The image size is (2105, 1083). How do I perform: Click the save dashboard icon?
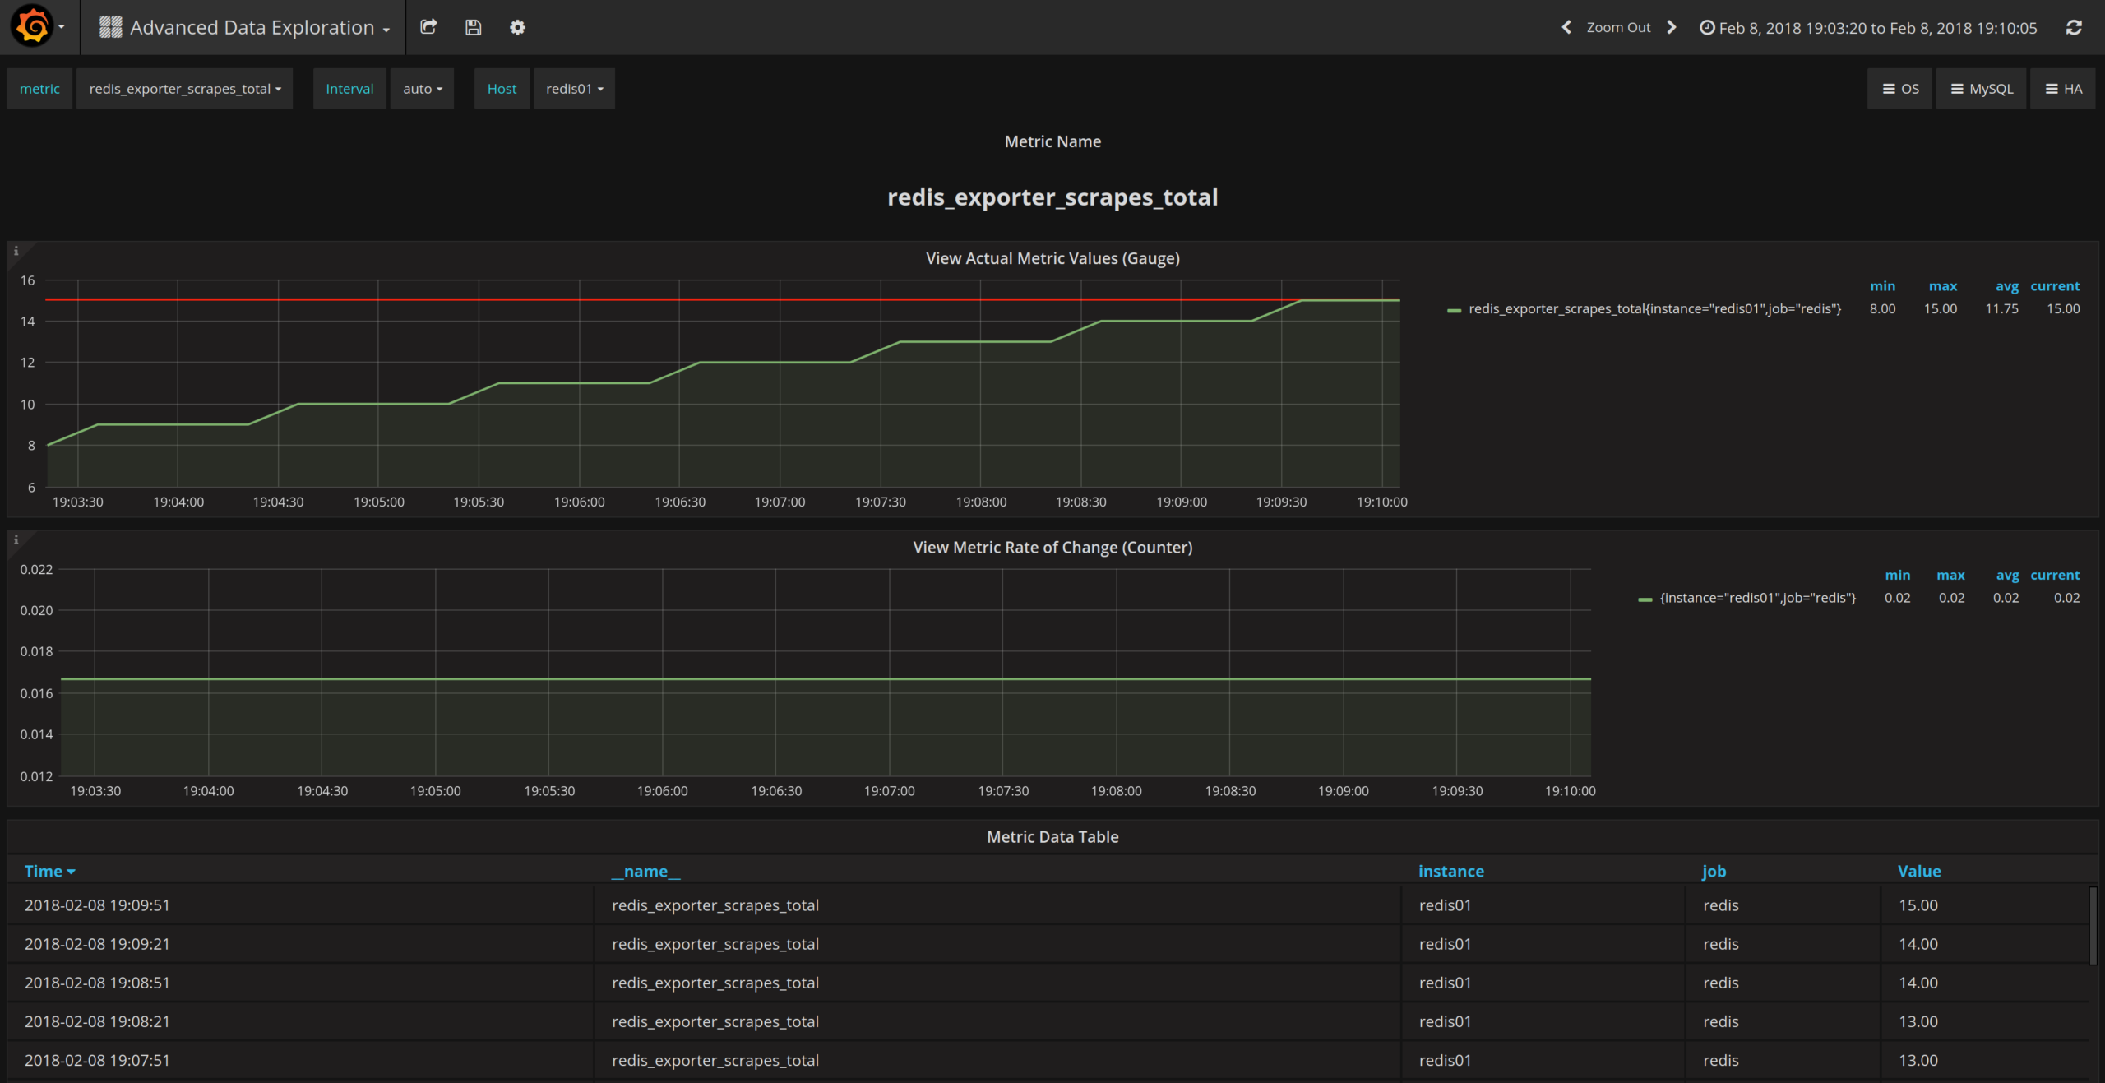tap(473, 27)
